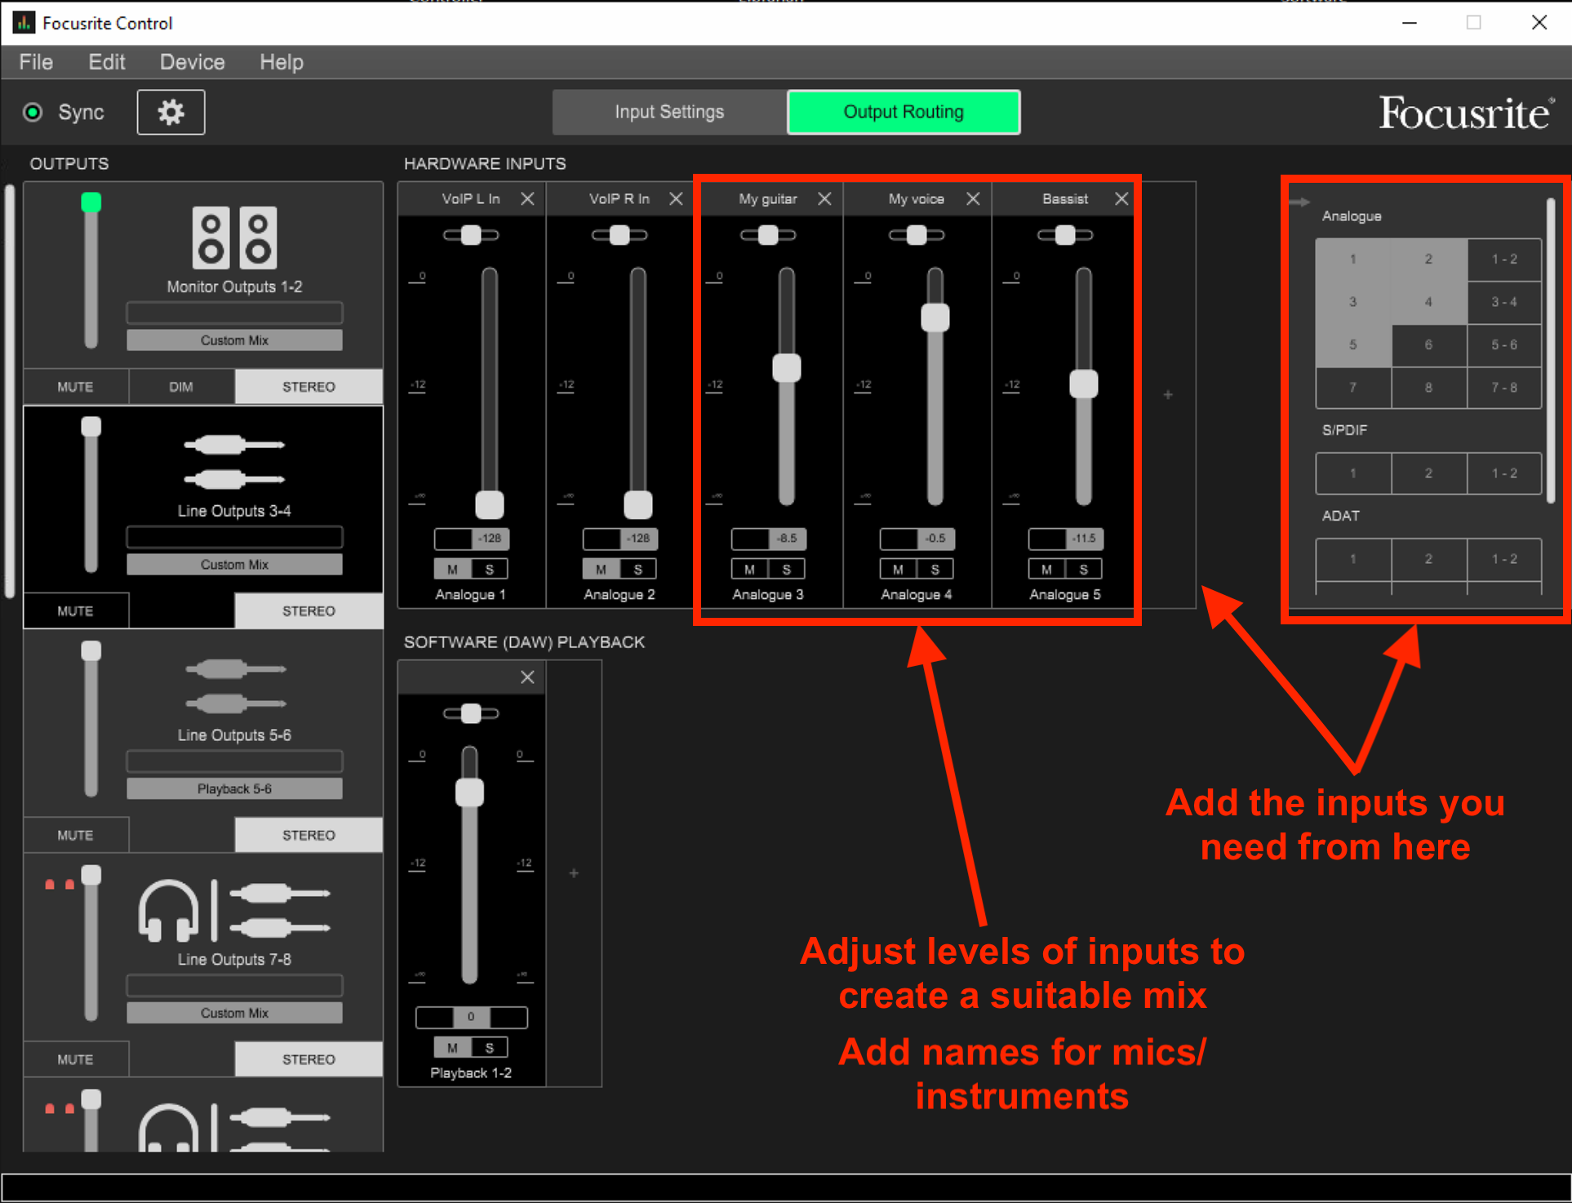Mute Monitor Outputs 1-2
Screen dimensions: 1572x1203
point(75,387)
